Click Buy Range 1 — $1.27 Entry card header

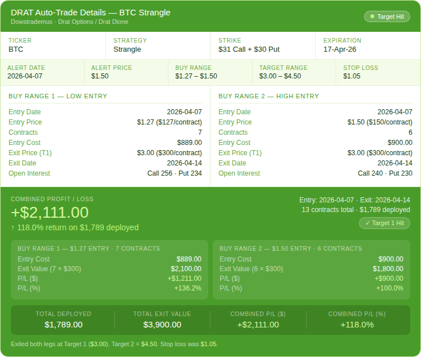[x=89, y=248]
